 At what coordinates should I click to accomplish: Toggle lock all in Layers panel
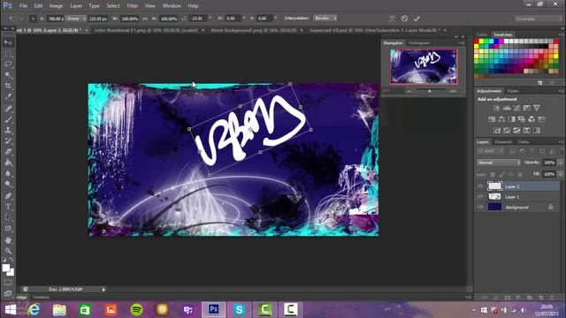click(x=520, y=175)
